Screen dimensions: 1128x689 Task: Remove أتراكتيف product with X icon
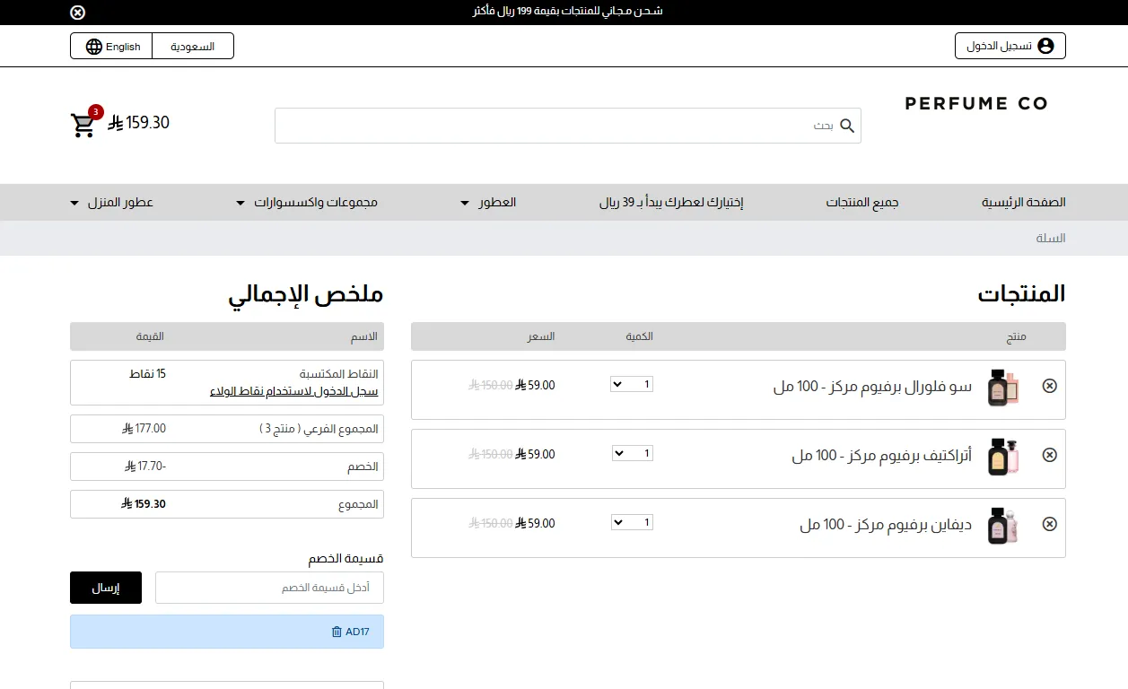click(x=1050, y=455)
